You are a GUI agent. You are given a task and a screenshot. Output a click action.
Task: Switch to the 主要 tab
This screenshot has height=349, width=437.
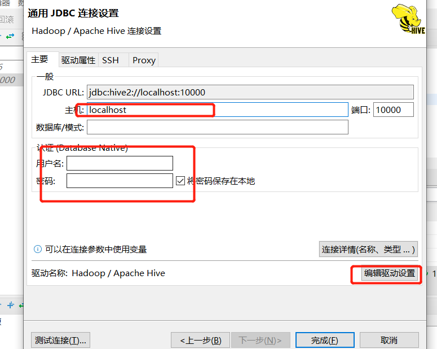(43, 59)
